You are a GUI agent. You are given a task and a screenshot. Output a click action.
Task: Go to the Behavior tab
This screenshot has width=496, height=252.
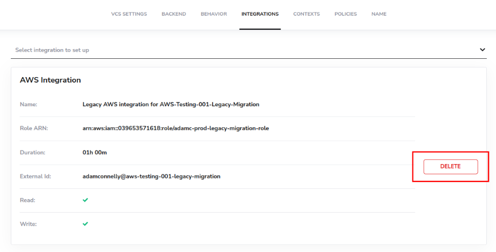[214, 14]
